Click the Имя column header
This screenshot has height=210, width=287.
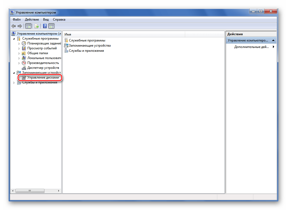pos(124,34)
